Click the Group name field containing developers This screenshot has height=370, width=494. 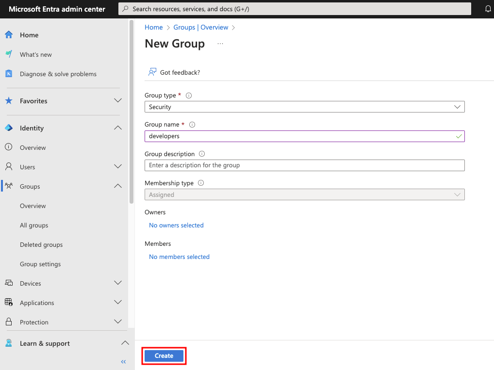coord(304,136)
